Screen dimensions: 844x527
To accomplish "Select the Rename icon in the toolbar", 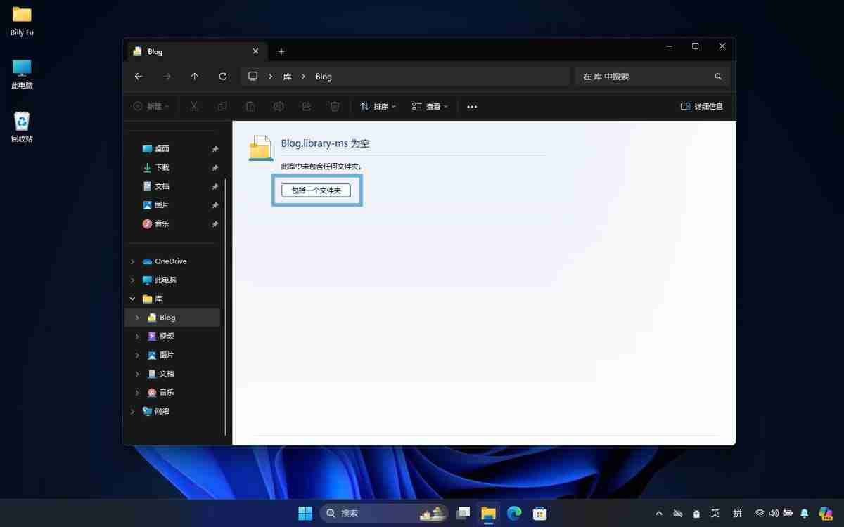I will click(x=278, y=106).
